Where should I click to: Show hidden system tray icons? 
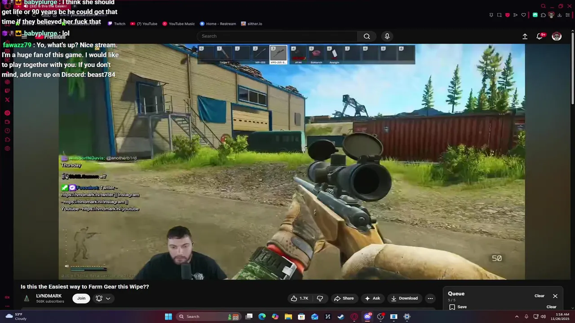pyautogui.click(x=517, y=317)
